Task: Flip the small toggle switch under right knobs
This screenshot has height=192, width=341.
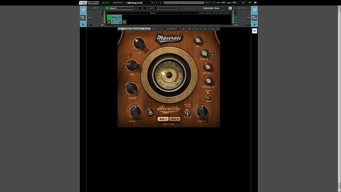Action: [208, 95]
